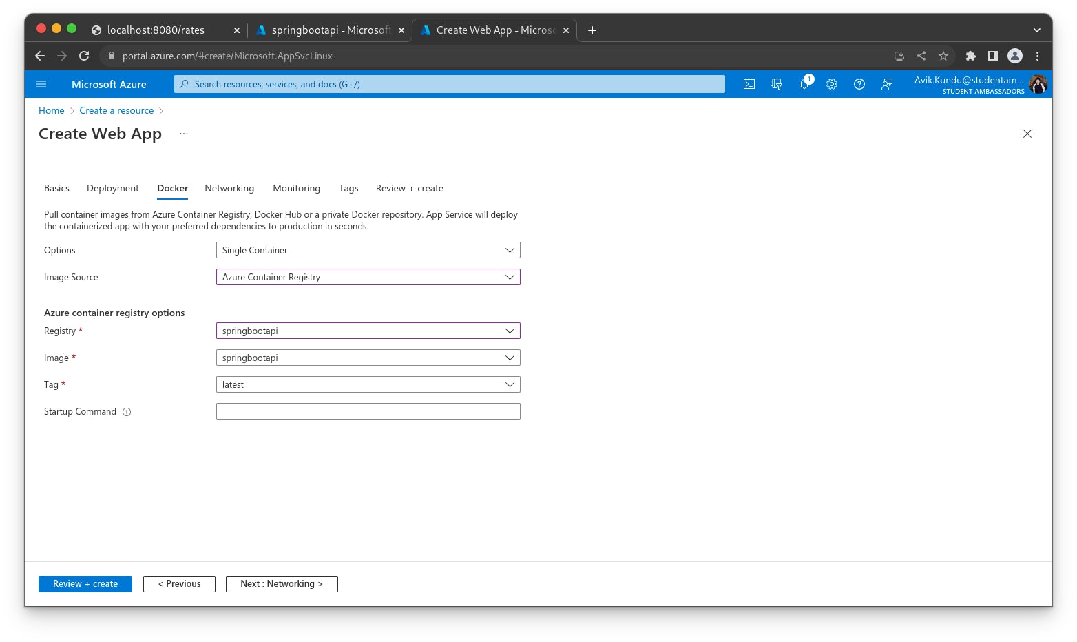Image resolution: width=1077 pixels, height=642 pixels.
Task: Switch to the springbootapi browser tab
Action: [329, 30]
